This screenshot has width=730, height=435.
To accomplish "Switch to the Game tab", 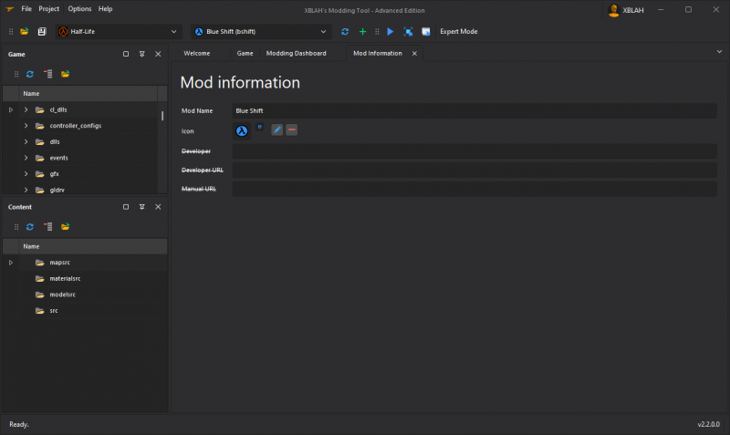I will coord(245,53).
